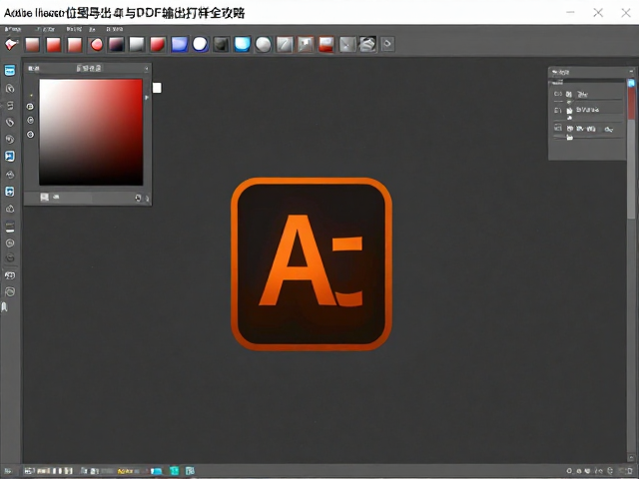
Task: Collapse the color panel using its header arrow
Action: coord(147,69)
